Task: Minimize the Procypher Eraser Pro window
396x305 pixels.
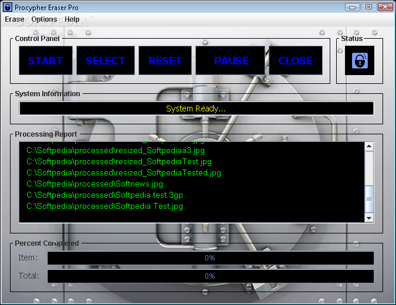Action: [353, 7]
